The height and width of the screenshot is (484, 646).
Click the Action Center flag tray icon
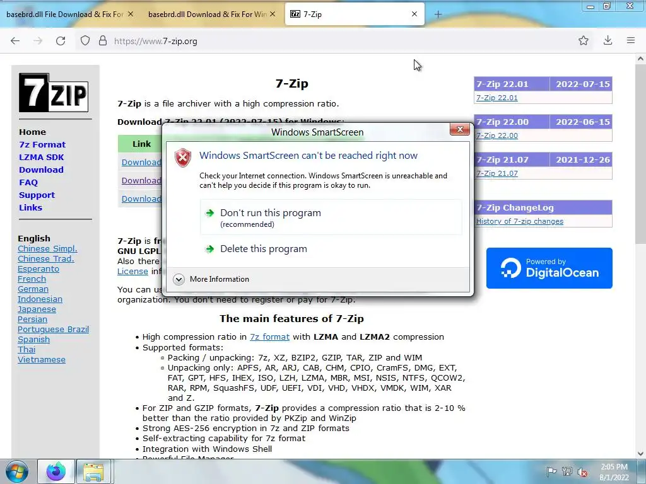(x=551, y=471)
